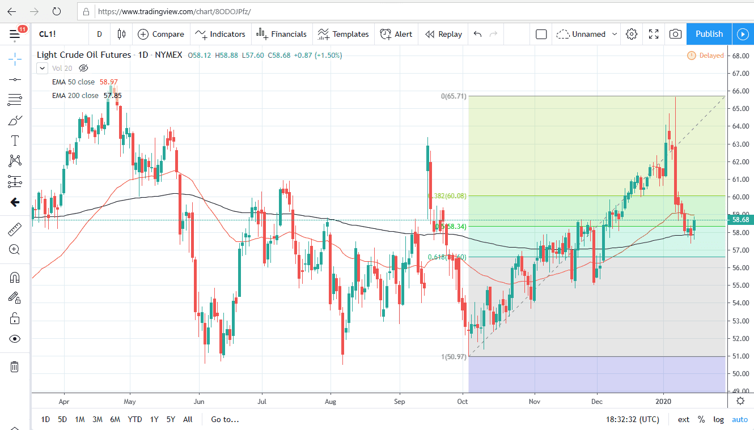Lock all drawings on the chart
The height and width of the screenshot is (430, 754).
tap(15, 318)
